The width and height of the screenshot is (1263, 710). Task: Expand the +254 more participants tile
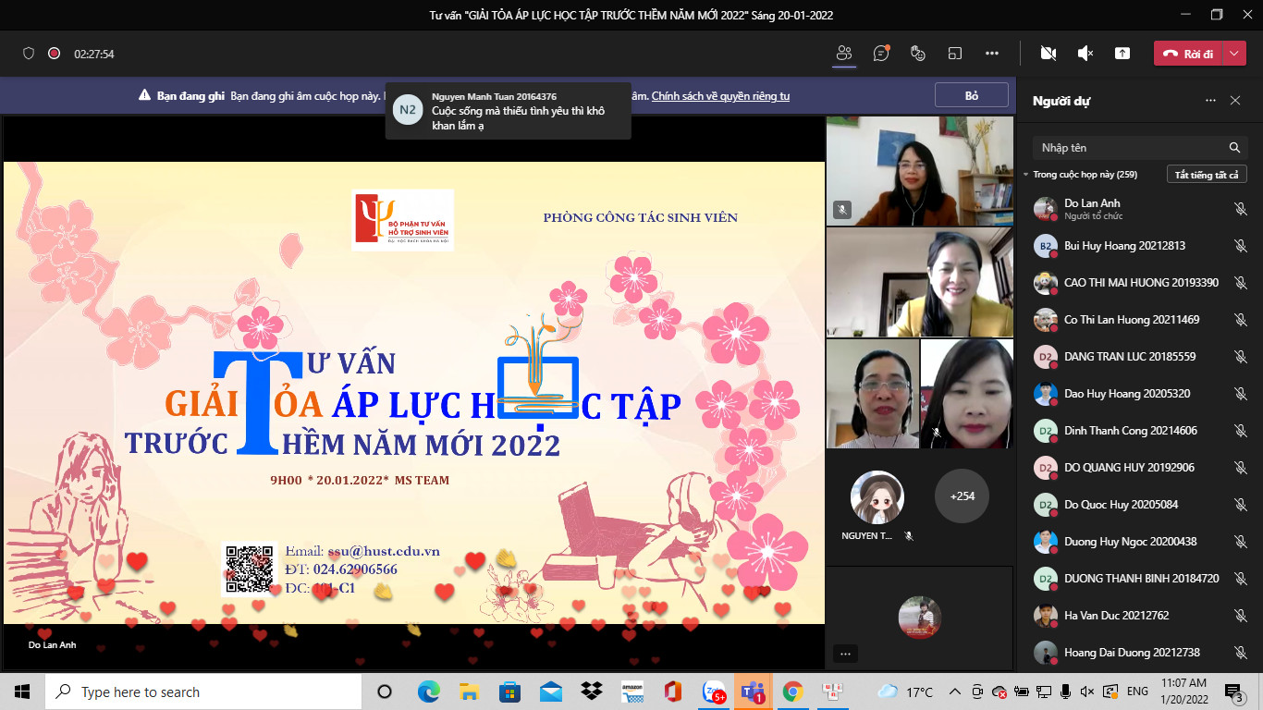[x=962, y=496]
